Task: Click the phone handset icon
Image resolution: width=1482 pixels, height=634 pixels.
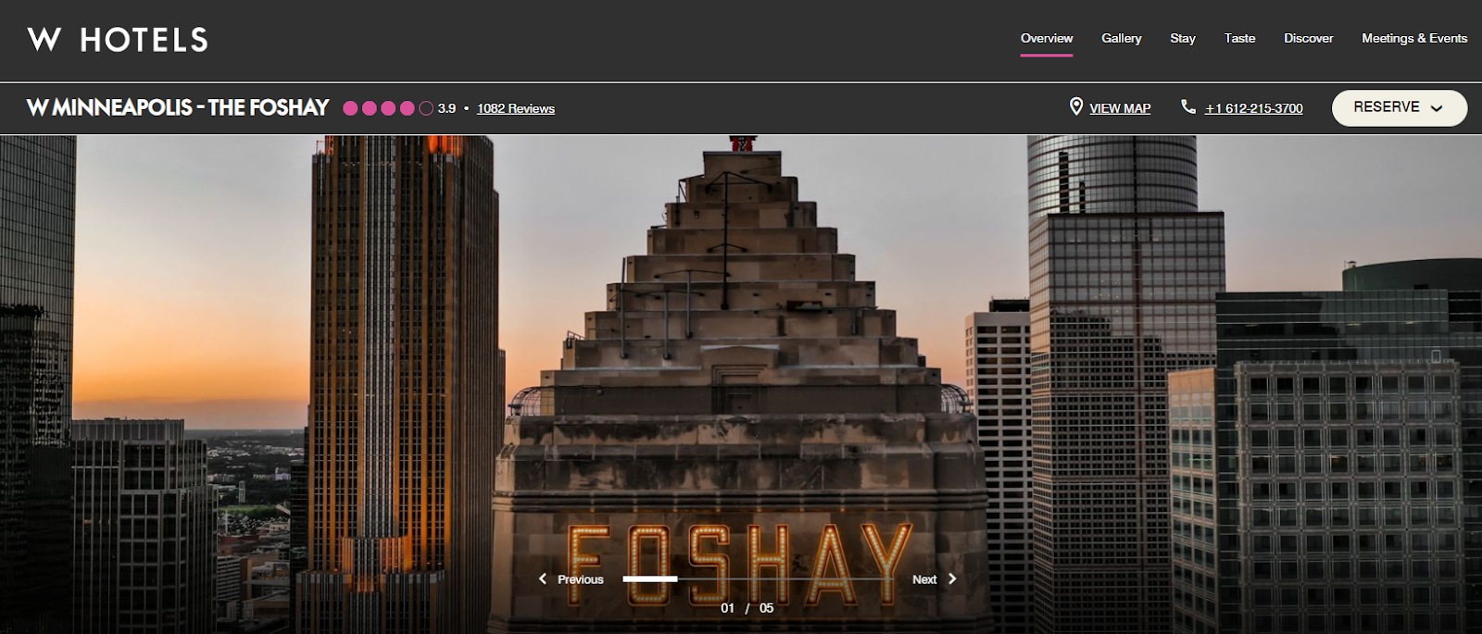Action: pyautogui.click(x=1187, y=107)
